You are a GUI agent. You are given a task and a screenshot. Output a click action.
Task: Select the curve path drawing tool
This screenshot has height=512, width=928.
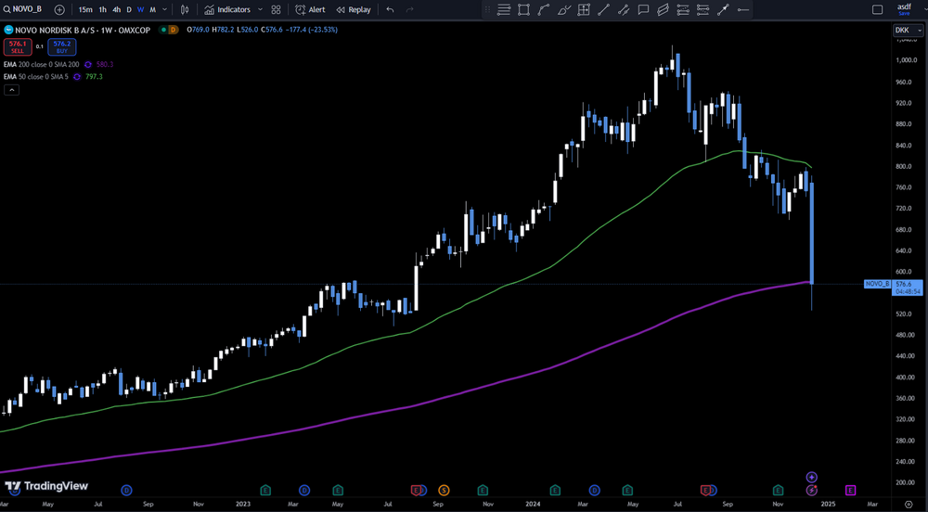click(543, 9)
